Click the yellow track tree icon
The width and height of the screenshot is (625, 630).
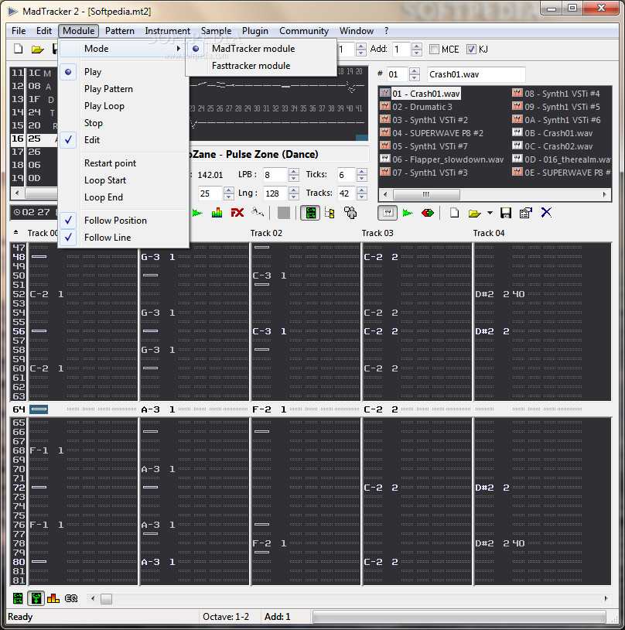(x=330, y=213)
